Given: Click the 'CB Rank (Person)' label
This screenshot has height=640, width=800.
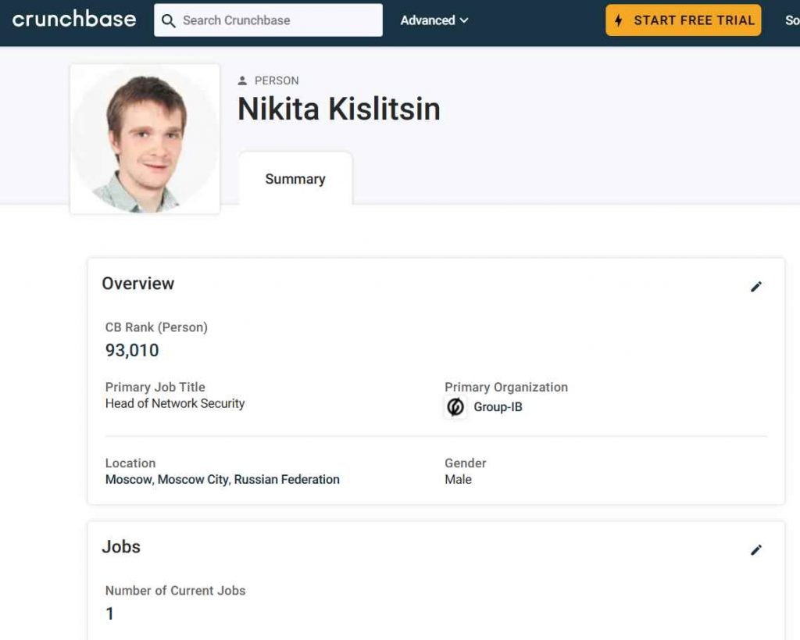Looking at the screenshot, I should click(x=156, y=327).
